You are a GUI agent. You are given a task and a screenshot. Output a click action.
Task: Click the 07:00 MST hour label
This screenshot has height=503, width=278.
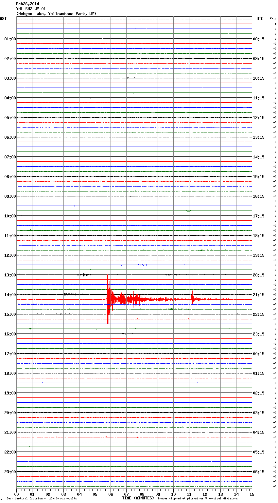pyautogui.click(x=10, y=157)
